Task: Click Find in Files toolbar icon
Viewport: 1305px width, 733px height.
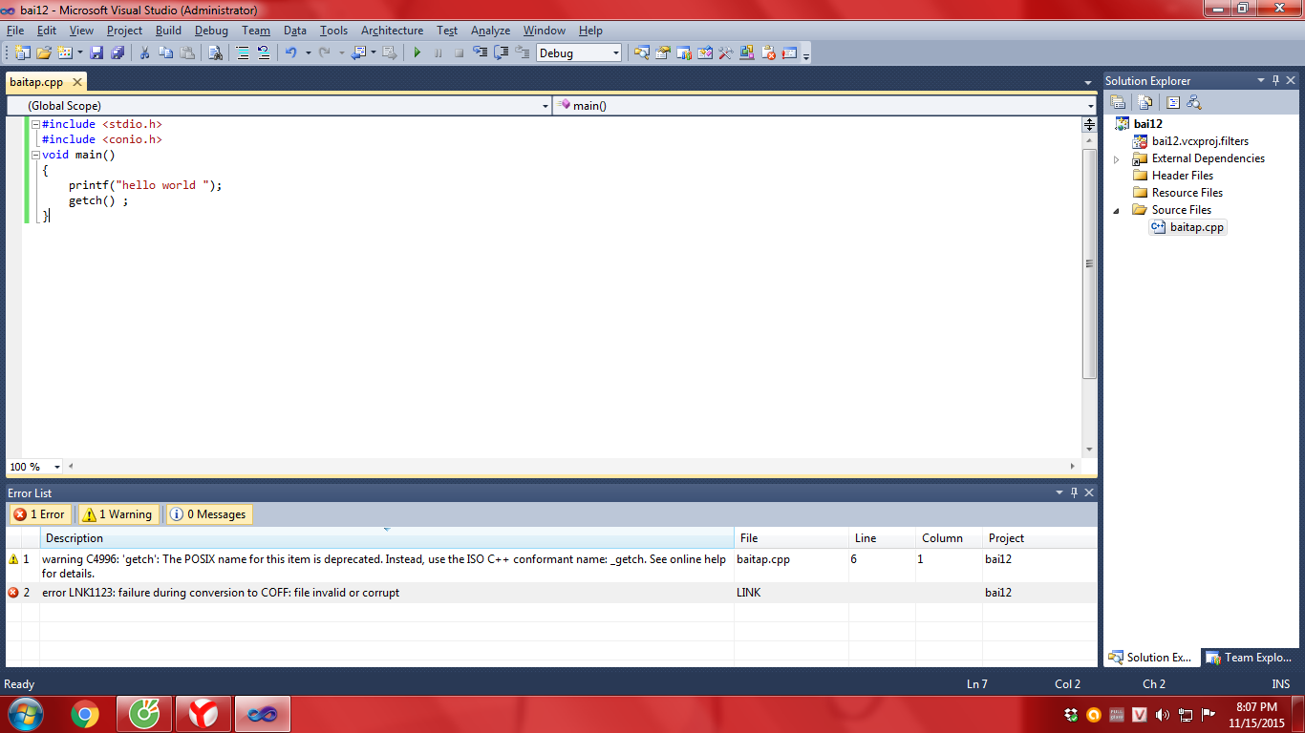Action: (x=216, y=53)
